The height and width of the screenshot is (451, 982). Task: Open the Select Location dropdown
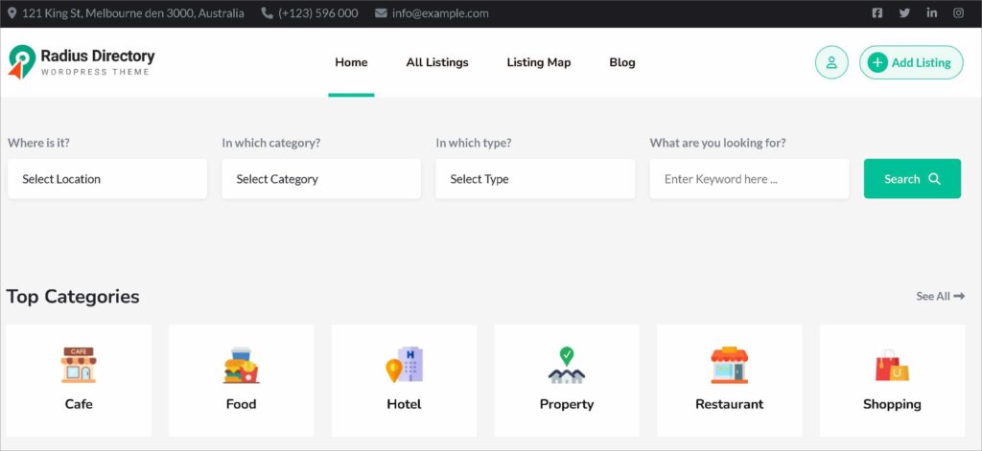click(x=107, y=179)
